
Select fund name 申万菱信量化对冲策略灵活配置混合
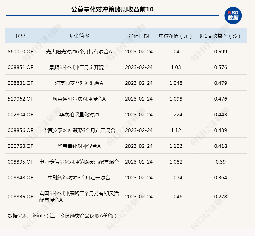coord(79,162)
